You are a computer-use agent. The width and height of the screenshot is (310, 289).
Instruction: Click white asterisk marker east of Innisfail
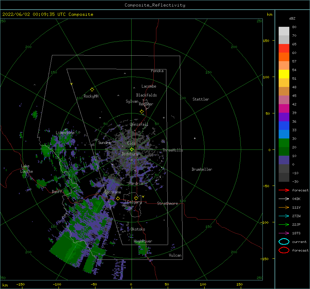click(164, 118)
